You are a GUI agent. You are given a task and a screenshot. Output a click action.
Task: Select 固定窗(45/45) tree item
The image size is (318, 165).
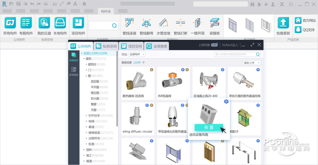click(99, 81)
